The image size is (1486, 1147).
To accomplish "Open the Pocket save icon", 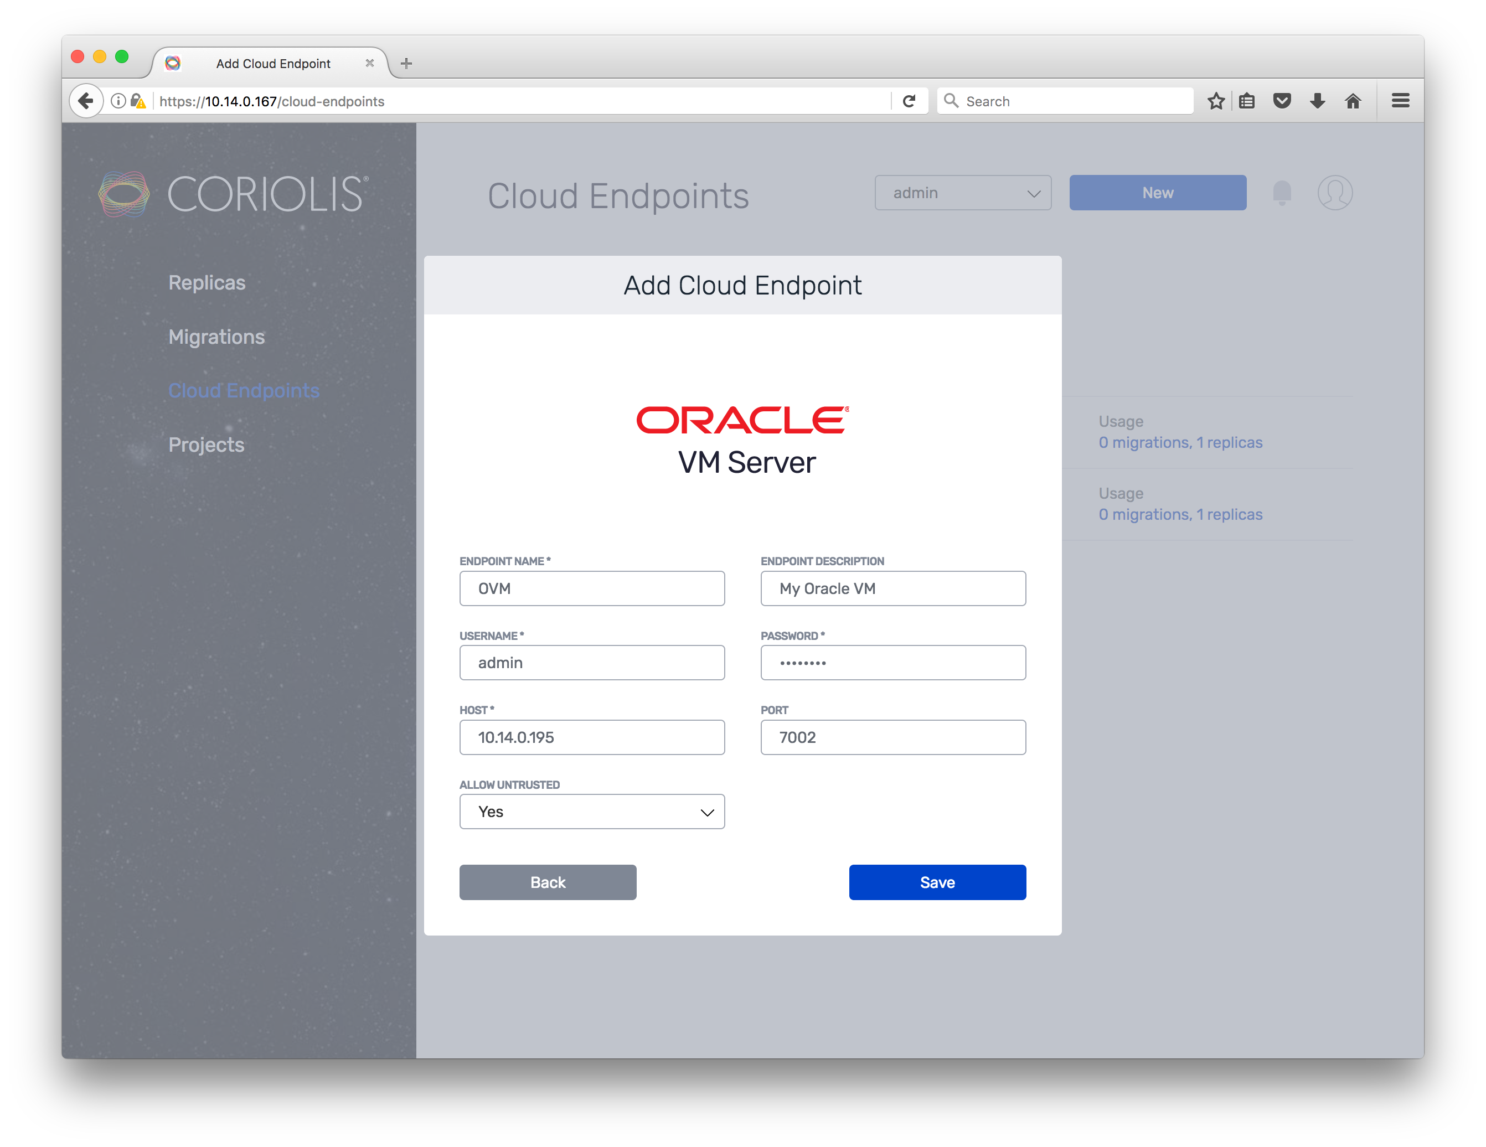I will (1282, 101).
